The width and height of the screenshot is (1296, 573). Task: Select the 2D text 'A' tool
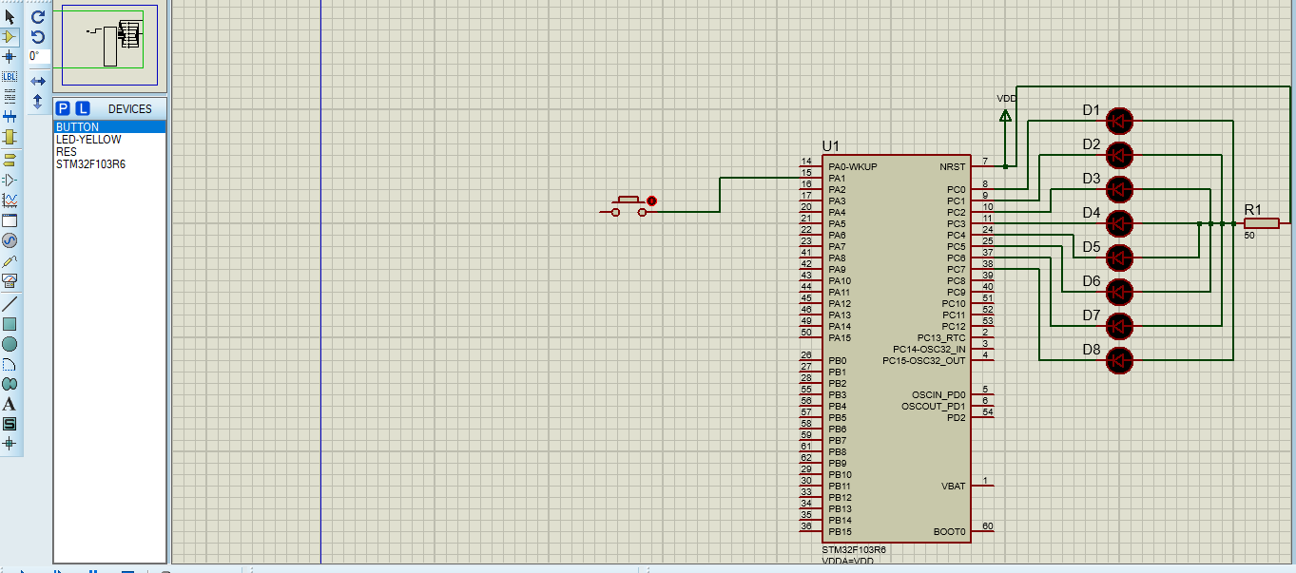click(10, 404)
